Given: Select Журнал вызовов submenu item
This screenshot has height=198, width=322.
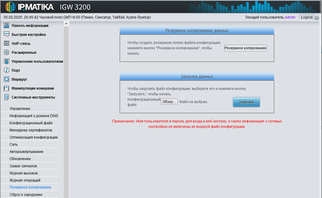Looking at the screenshot, I should [23, 173].
